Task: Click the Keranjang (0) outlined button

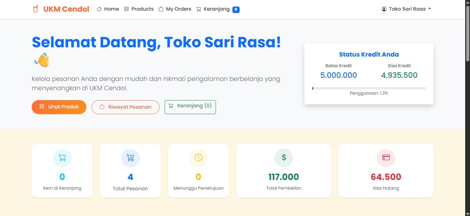Action: click(190, 107)
